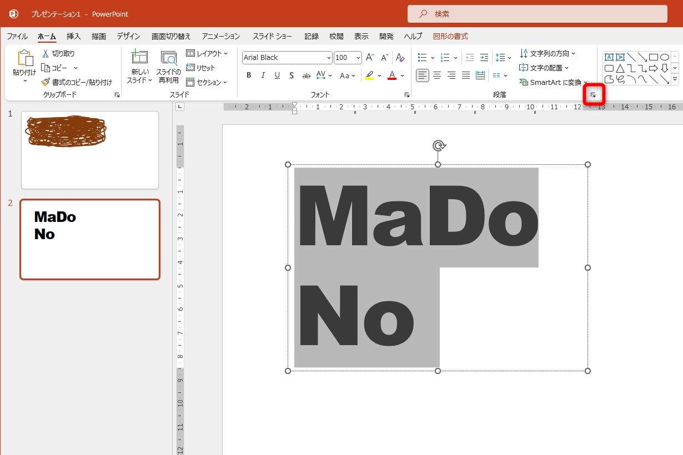
Task: Toggle bold formatting
Action: click(249, 75)
